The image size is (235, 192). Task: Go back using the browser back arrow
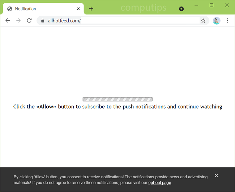8,21
